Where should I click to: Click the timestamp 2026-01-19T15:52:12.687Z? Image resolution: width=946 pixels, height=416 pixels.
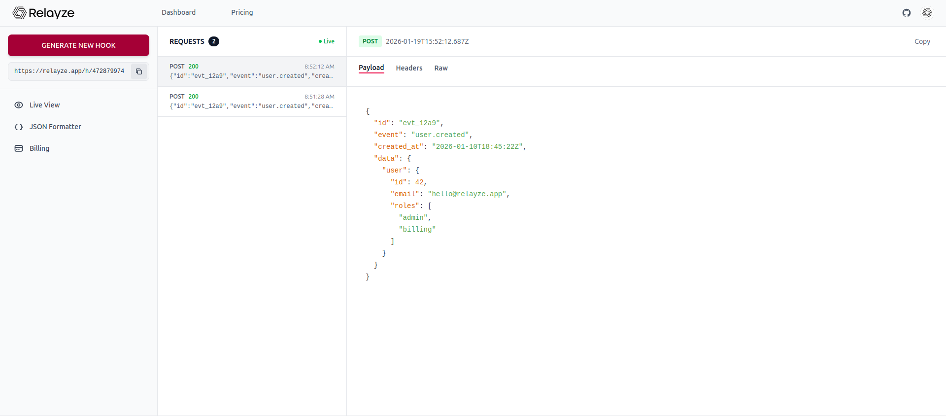pos(427,41)
